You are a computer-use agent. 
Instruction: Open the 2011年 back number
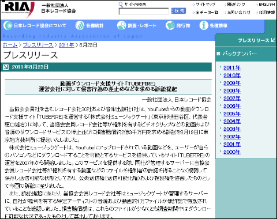click(x=232, y=67)
